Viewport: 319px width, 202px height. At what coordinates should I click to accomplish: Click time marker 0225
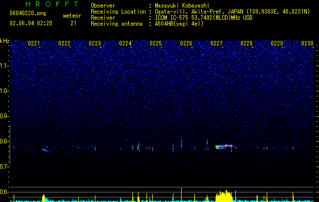[x=156, y=43]
